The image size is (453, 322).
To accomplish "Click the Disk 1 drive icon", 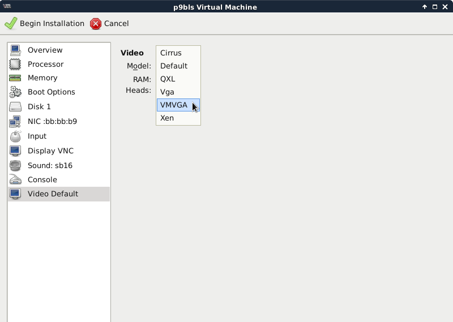I will (x=15, y=107).
